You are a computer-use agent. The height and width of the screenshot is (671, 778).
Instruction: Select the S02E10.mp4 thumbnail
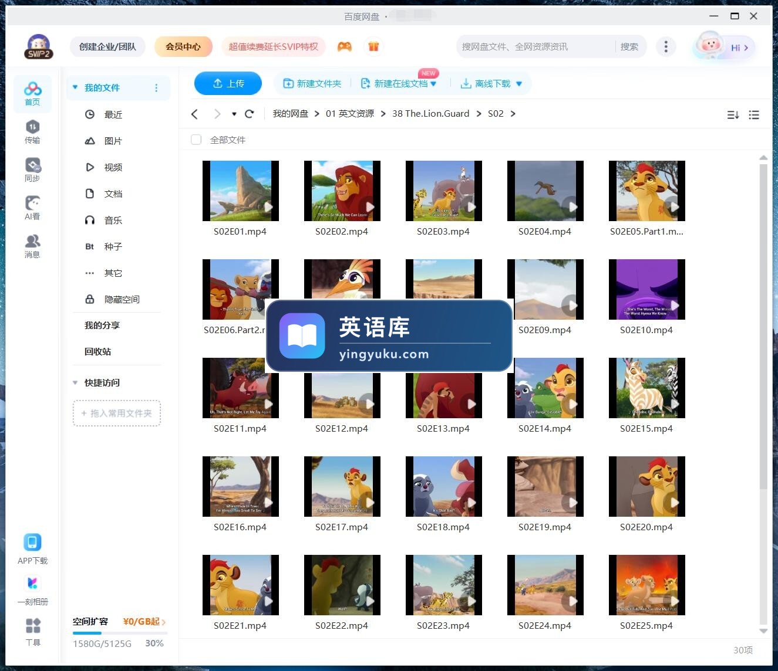point(646,289)
